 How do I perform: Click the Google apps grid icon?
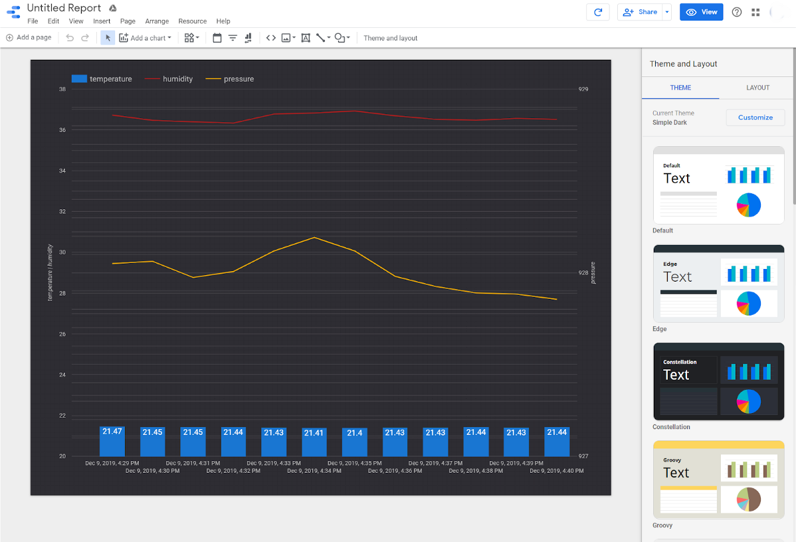[756, 12]
